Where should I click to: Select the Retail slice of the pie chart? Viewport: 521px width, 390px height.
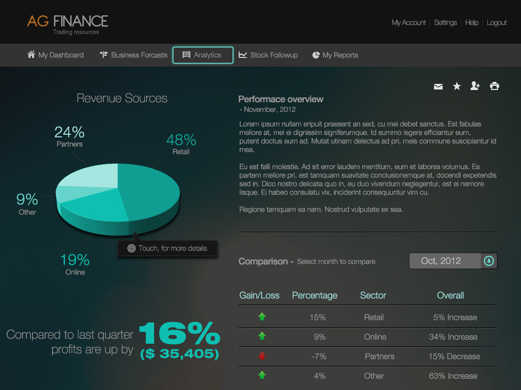(153, 188)
